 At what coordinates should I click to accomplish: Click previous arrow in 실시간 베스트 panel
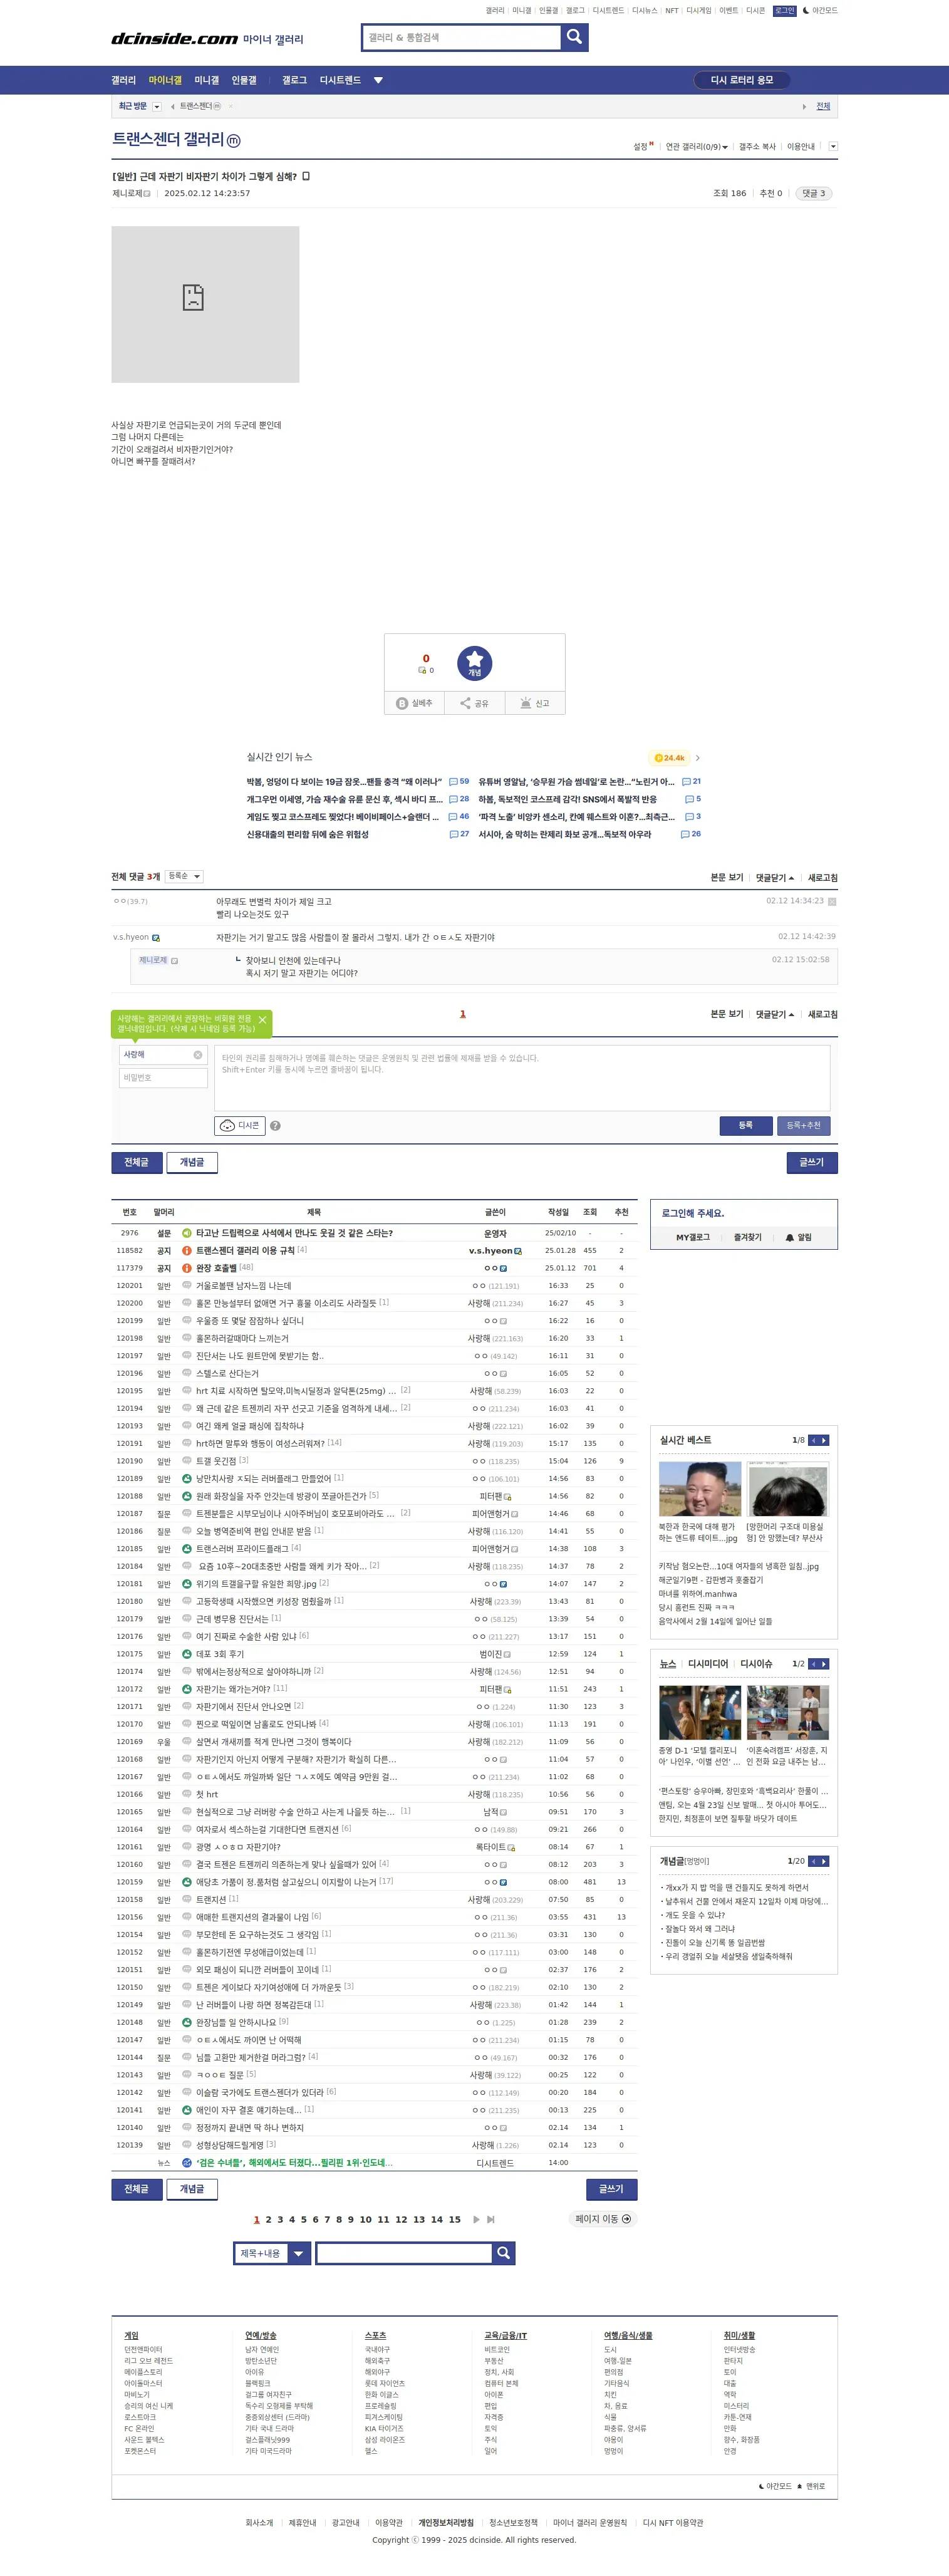pos(814,1441)
